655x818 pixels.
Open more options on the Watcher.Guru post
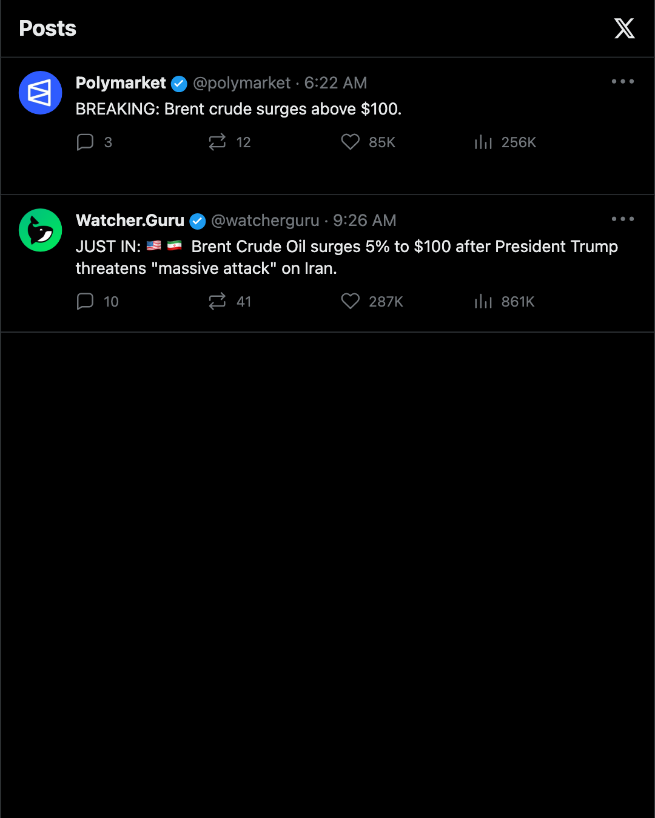point(623,219)
